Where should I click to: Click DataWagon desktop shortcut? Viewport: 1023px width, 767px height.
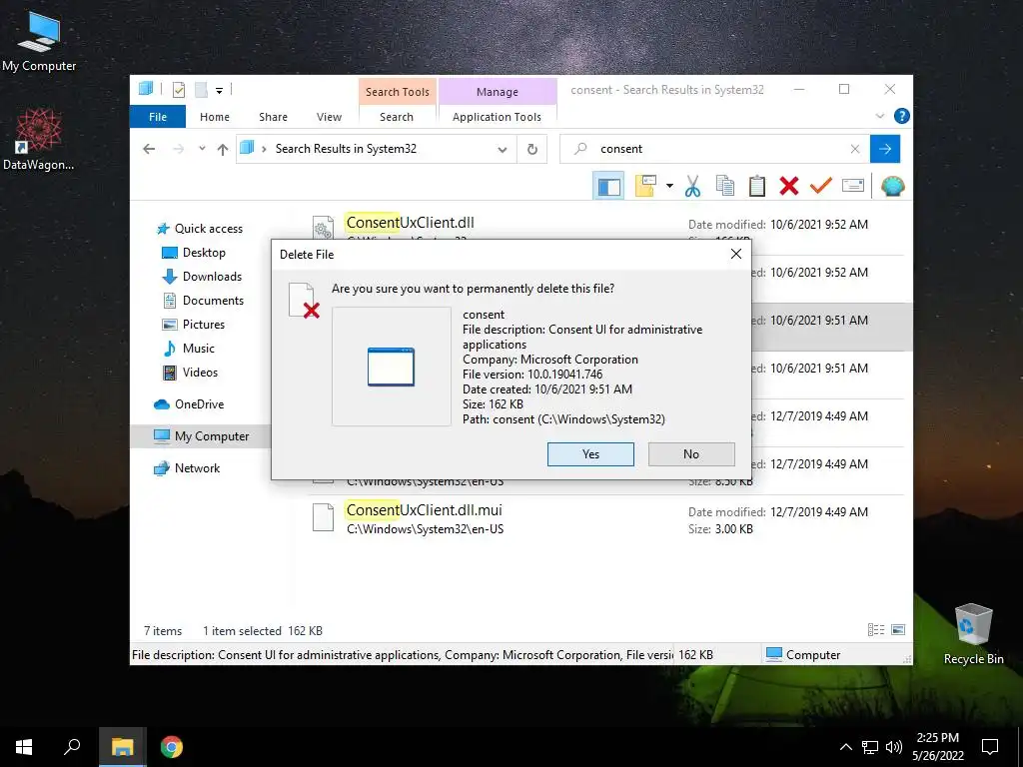pyautogui.click(x=39, y=140)
